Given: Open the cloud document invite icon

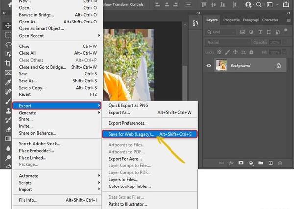Looking at the screenshot, I should (248, 5).
